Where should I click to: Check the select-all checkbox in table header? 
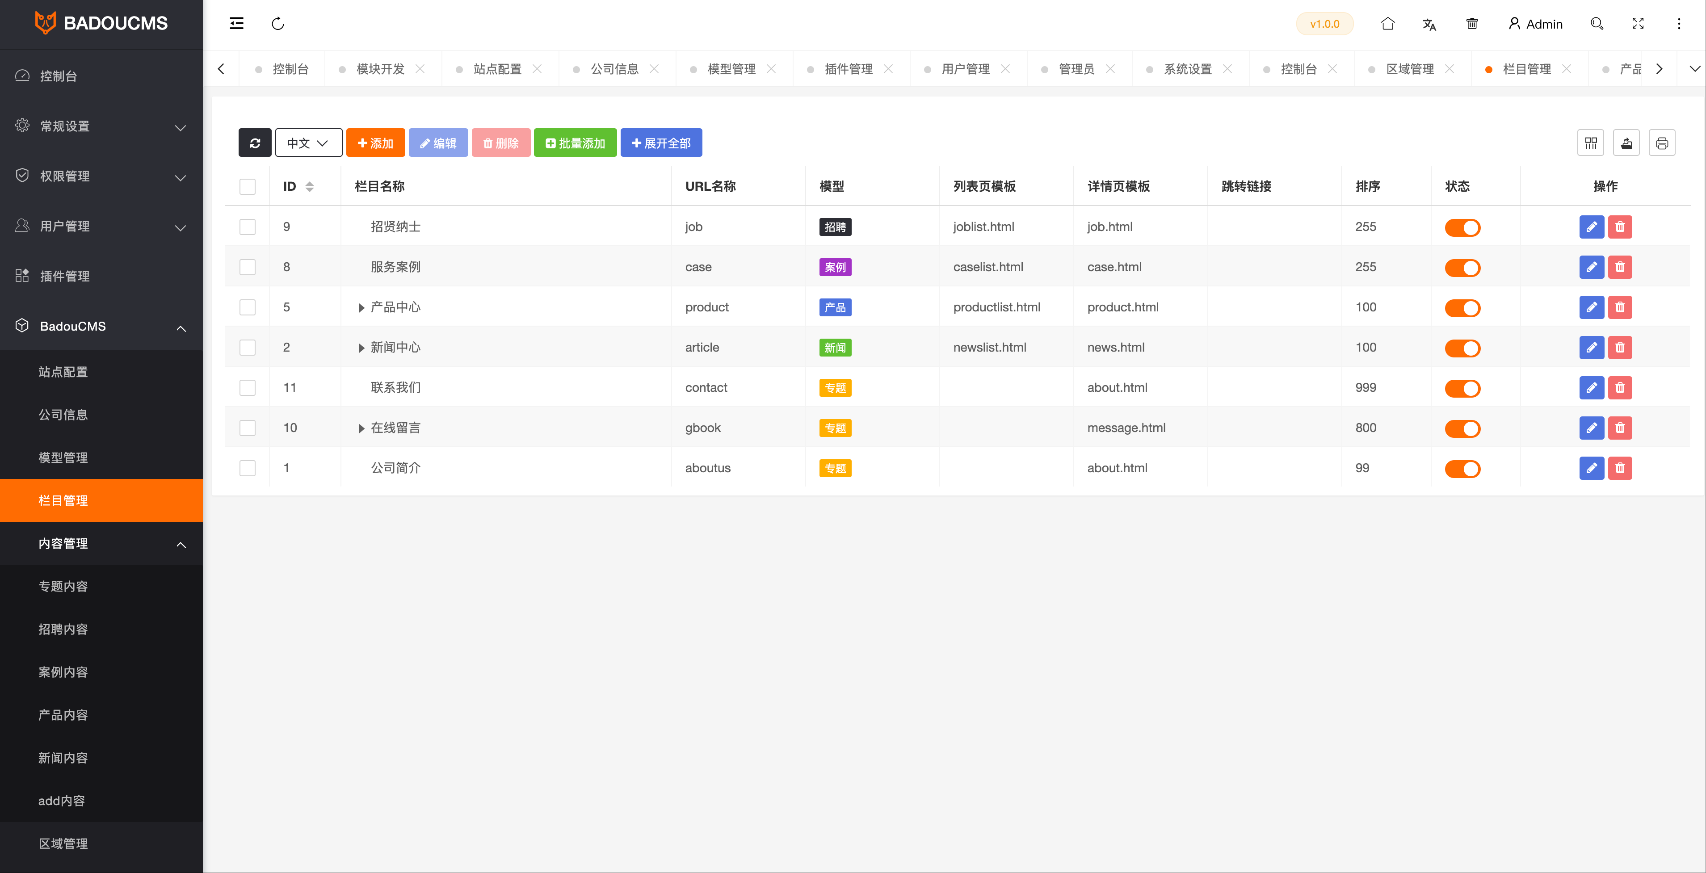pyautogui.click(x=247, y=187)
